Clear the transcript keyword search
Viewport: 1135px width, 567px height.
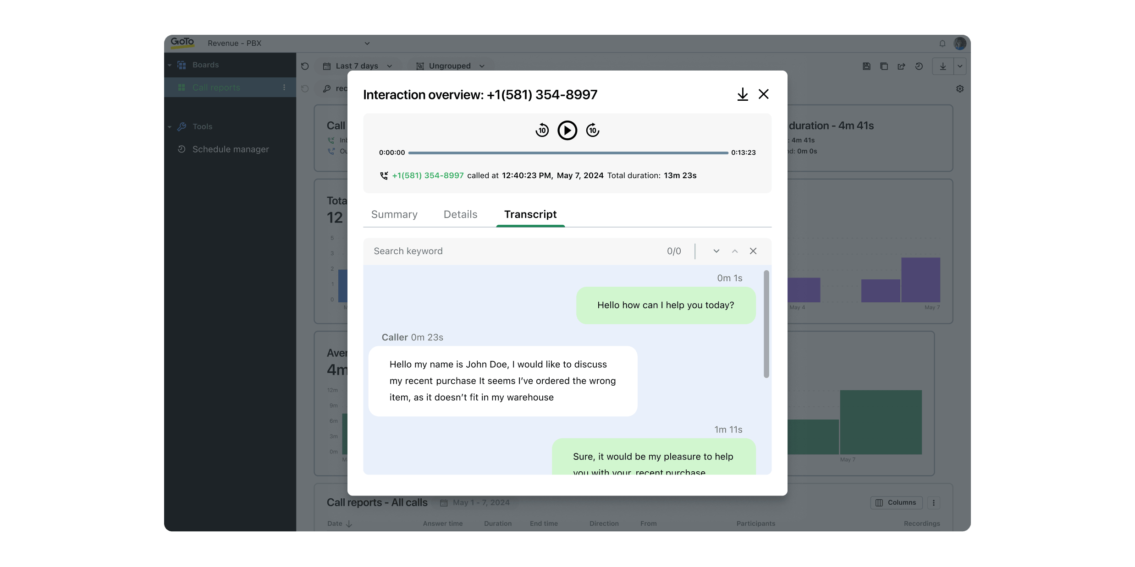tap(753, 251)
